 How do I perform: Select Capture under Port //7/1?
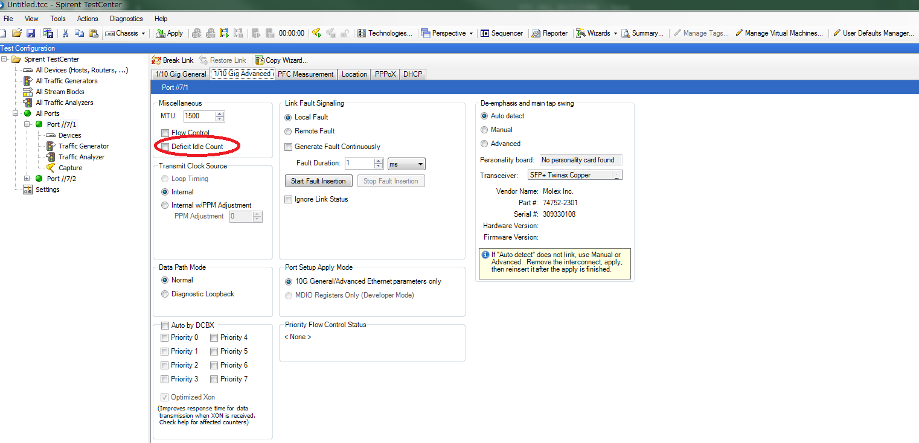70,168
